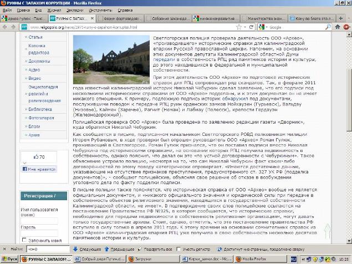Open bookmark star dropdown arrow
This screenshot has width=352, height=264.
click(x=245, y=27)
